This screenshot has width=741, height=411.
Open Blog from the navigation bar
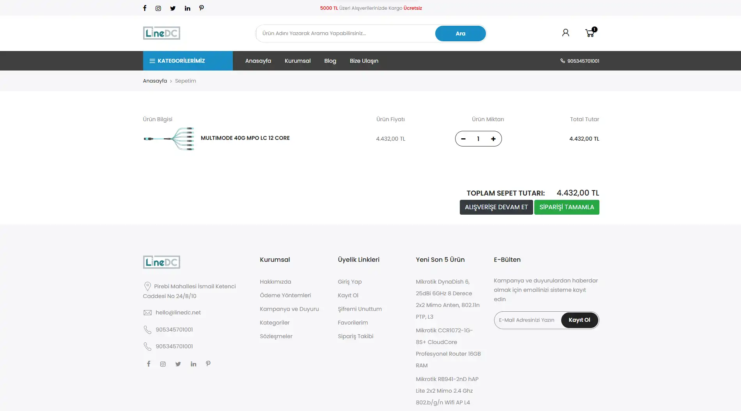[x=330, y=61]
